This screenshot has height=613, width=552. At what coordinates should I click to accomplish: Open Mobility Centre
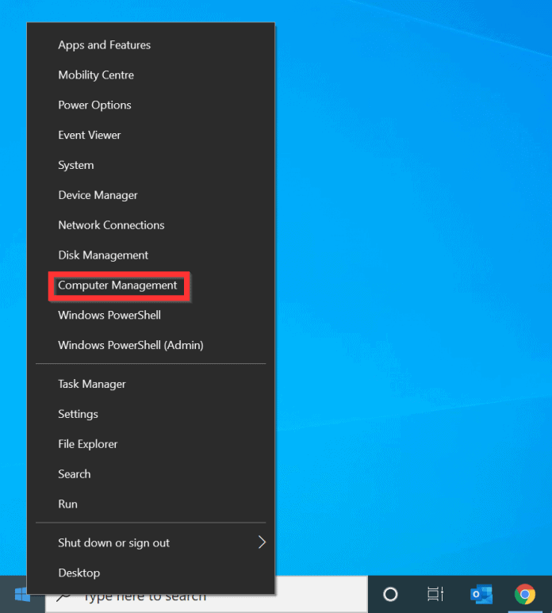(x=96, y=75)
